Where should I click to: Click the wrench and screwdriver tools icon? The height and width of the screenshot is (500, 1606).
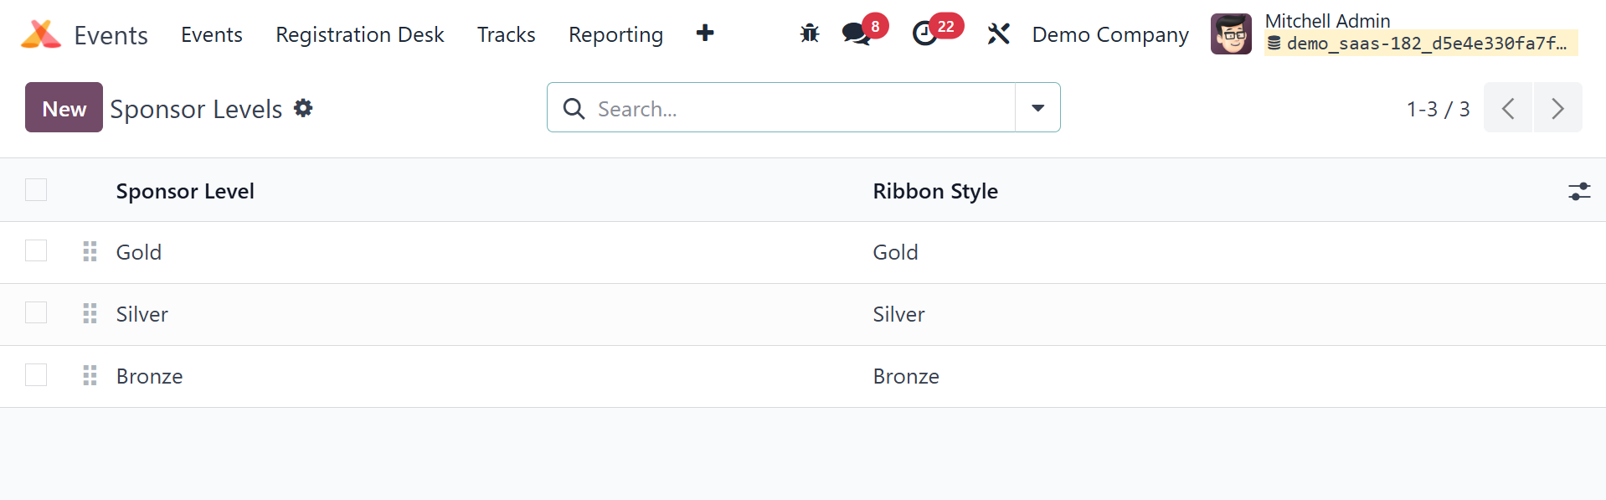point(998,34)
